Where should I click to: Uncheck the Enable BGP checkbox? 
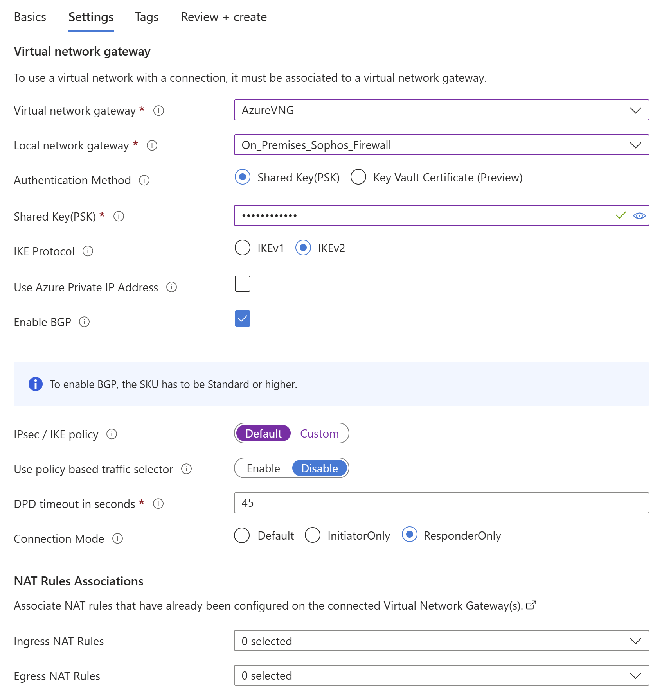[243, 319]
